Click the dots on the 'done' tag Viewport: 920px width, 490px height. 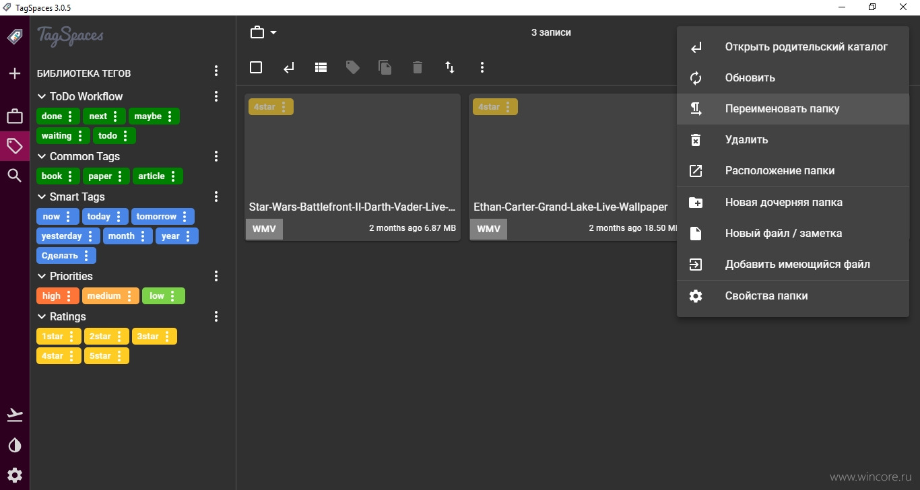(70, 116)
